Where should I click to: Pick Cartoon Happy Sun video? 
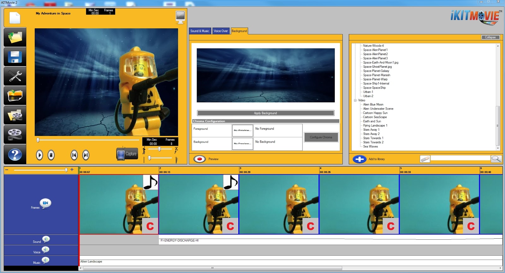(375, 113)
